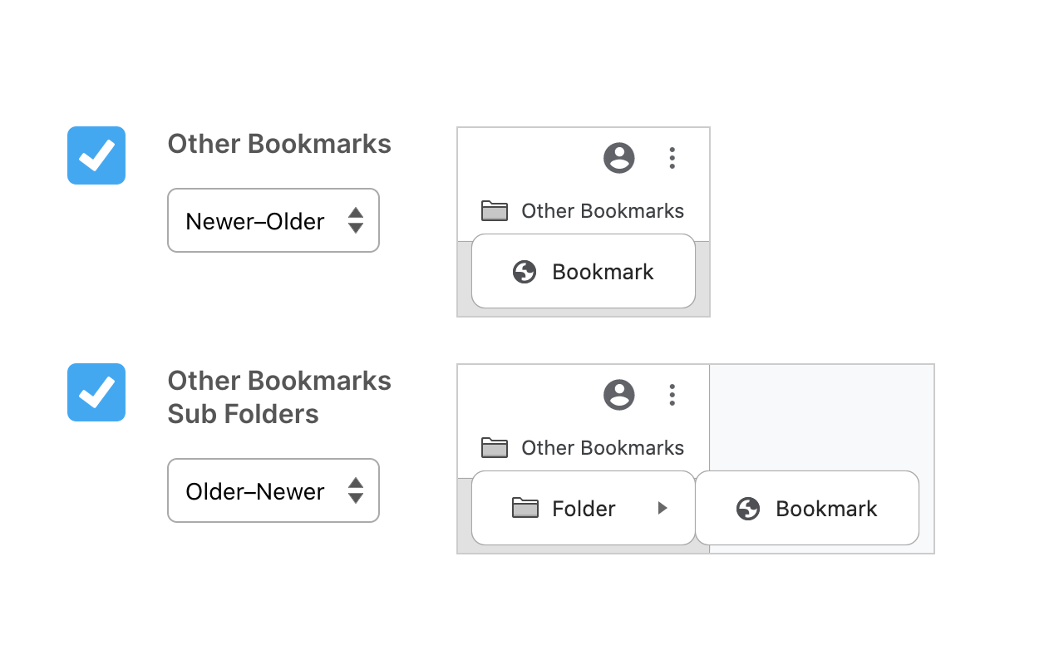This screenshot has height=665, width=1064.
Task: Click folder icon beside Other Bookmarks, upper preview
Action: click(495, 211)
